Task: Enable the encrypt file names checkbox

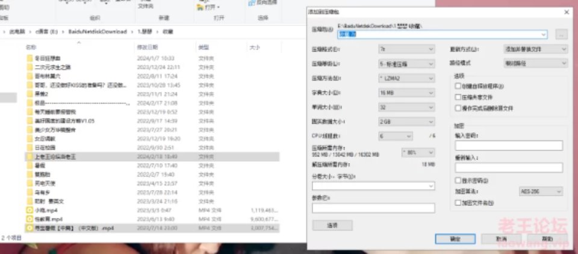Action: coord(458,203)
